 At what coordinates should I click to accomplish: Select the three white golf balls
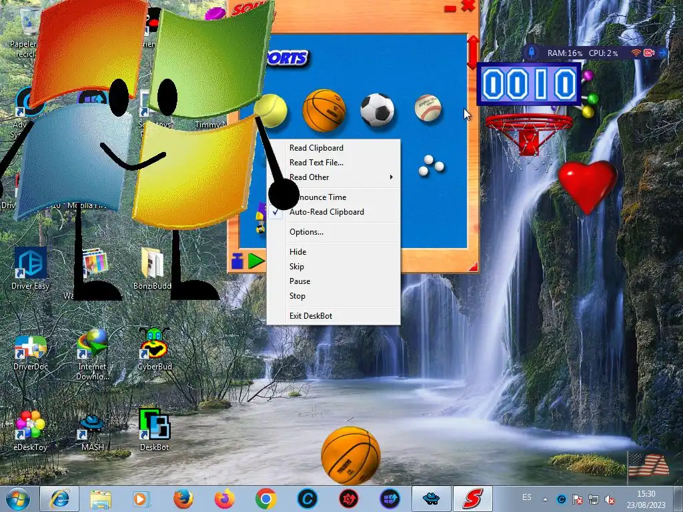click(x=431, y=166)
